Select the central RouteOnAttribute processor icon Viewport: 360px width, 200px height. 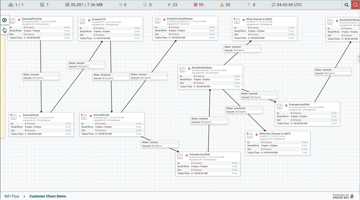click(183, 69)
